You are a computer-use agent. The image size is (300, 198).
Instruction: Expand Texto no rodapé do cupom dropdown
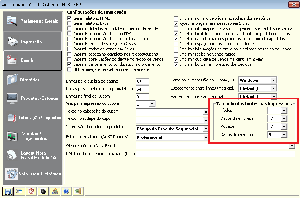click(206, 120)
